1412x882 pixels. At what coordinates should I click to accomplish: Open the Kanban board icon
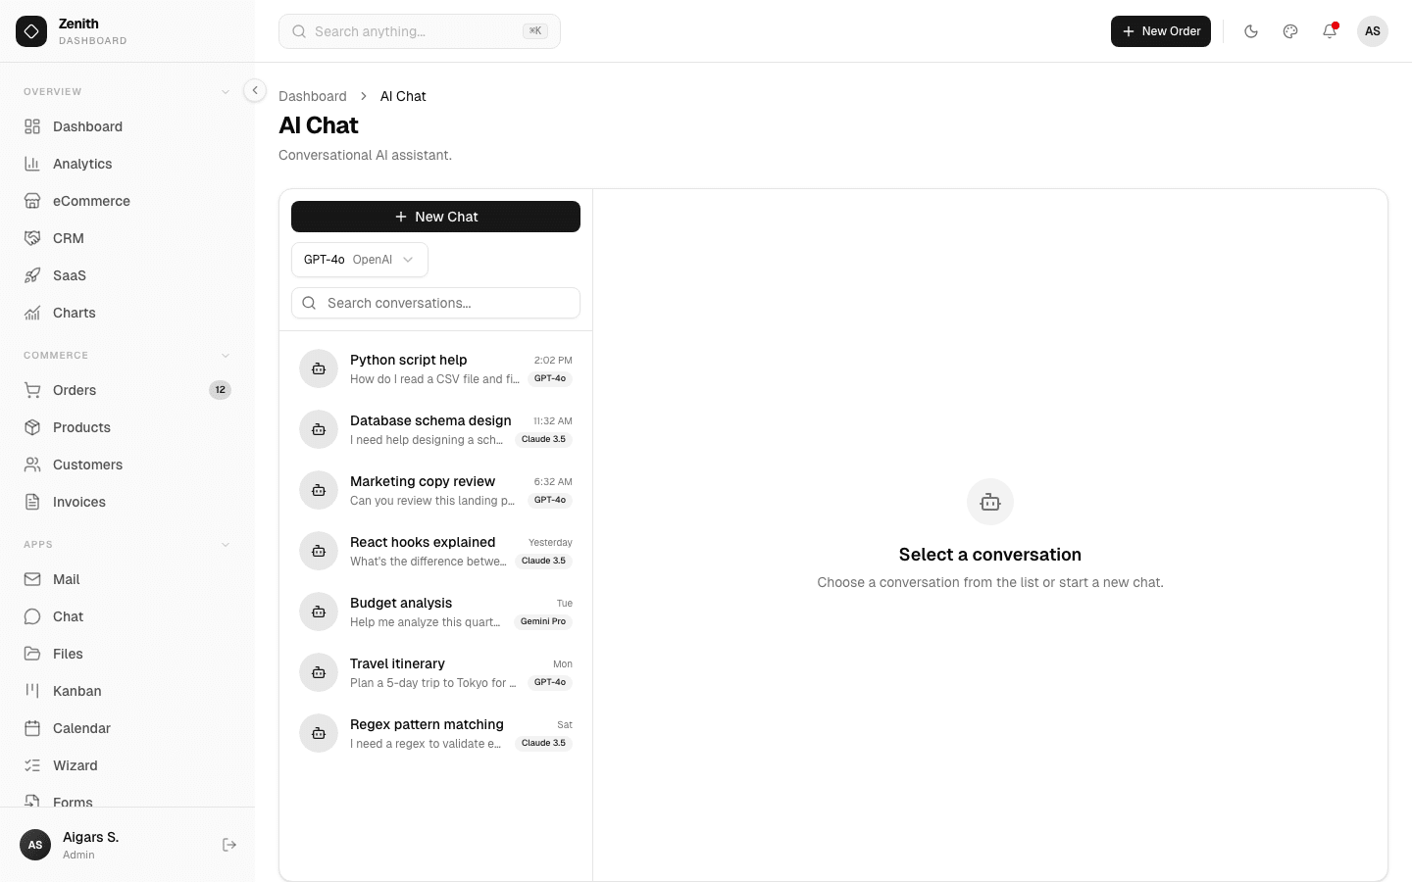coord(33,691)
